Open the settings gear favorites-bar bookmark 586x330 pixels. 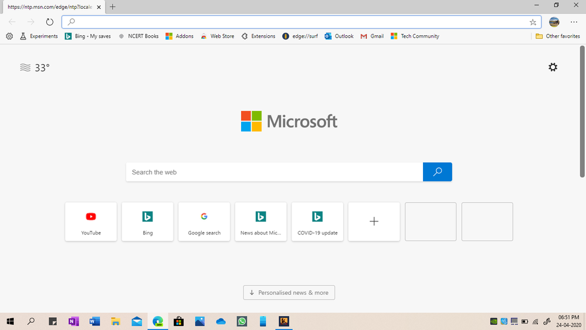tap(9, 36)
